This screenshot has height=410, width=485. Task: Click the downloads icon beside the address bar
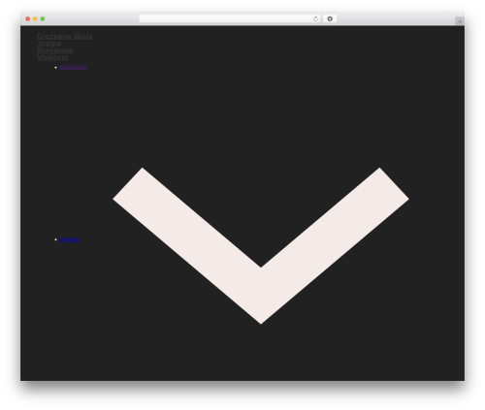click(x=330, y=18)
